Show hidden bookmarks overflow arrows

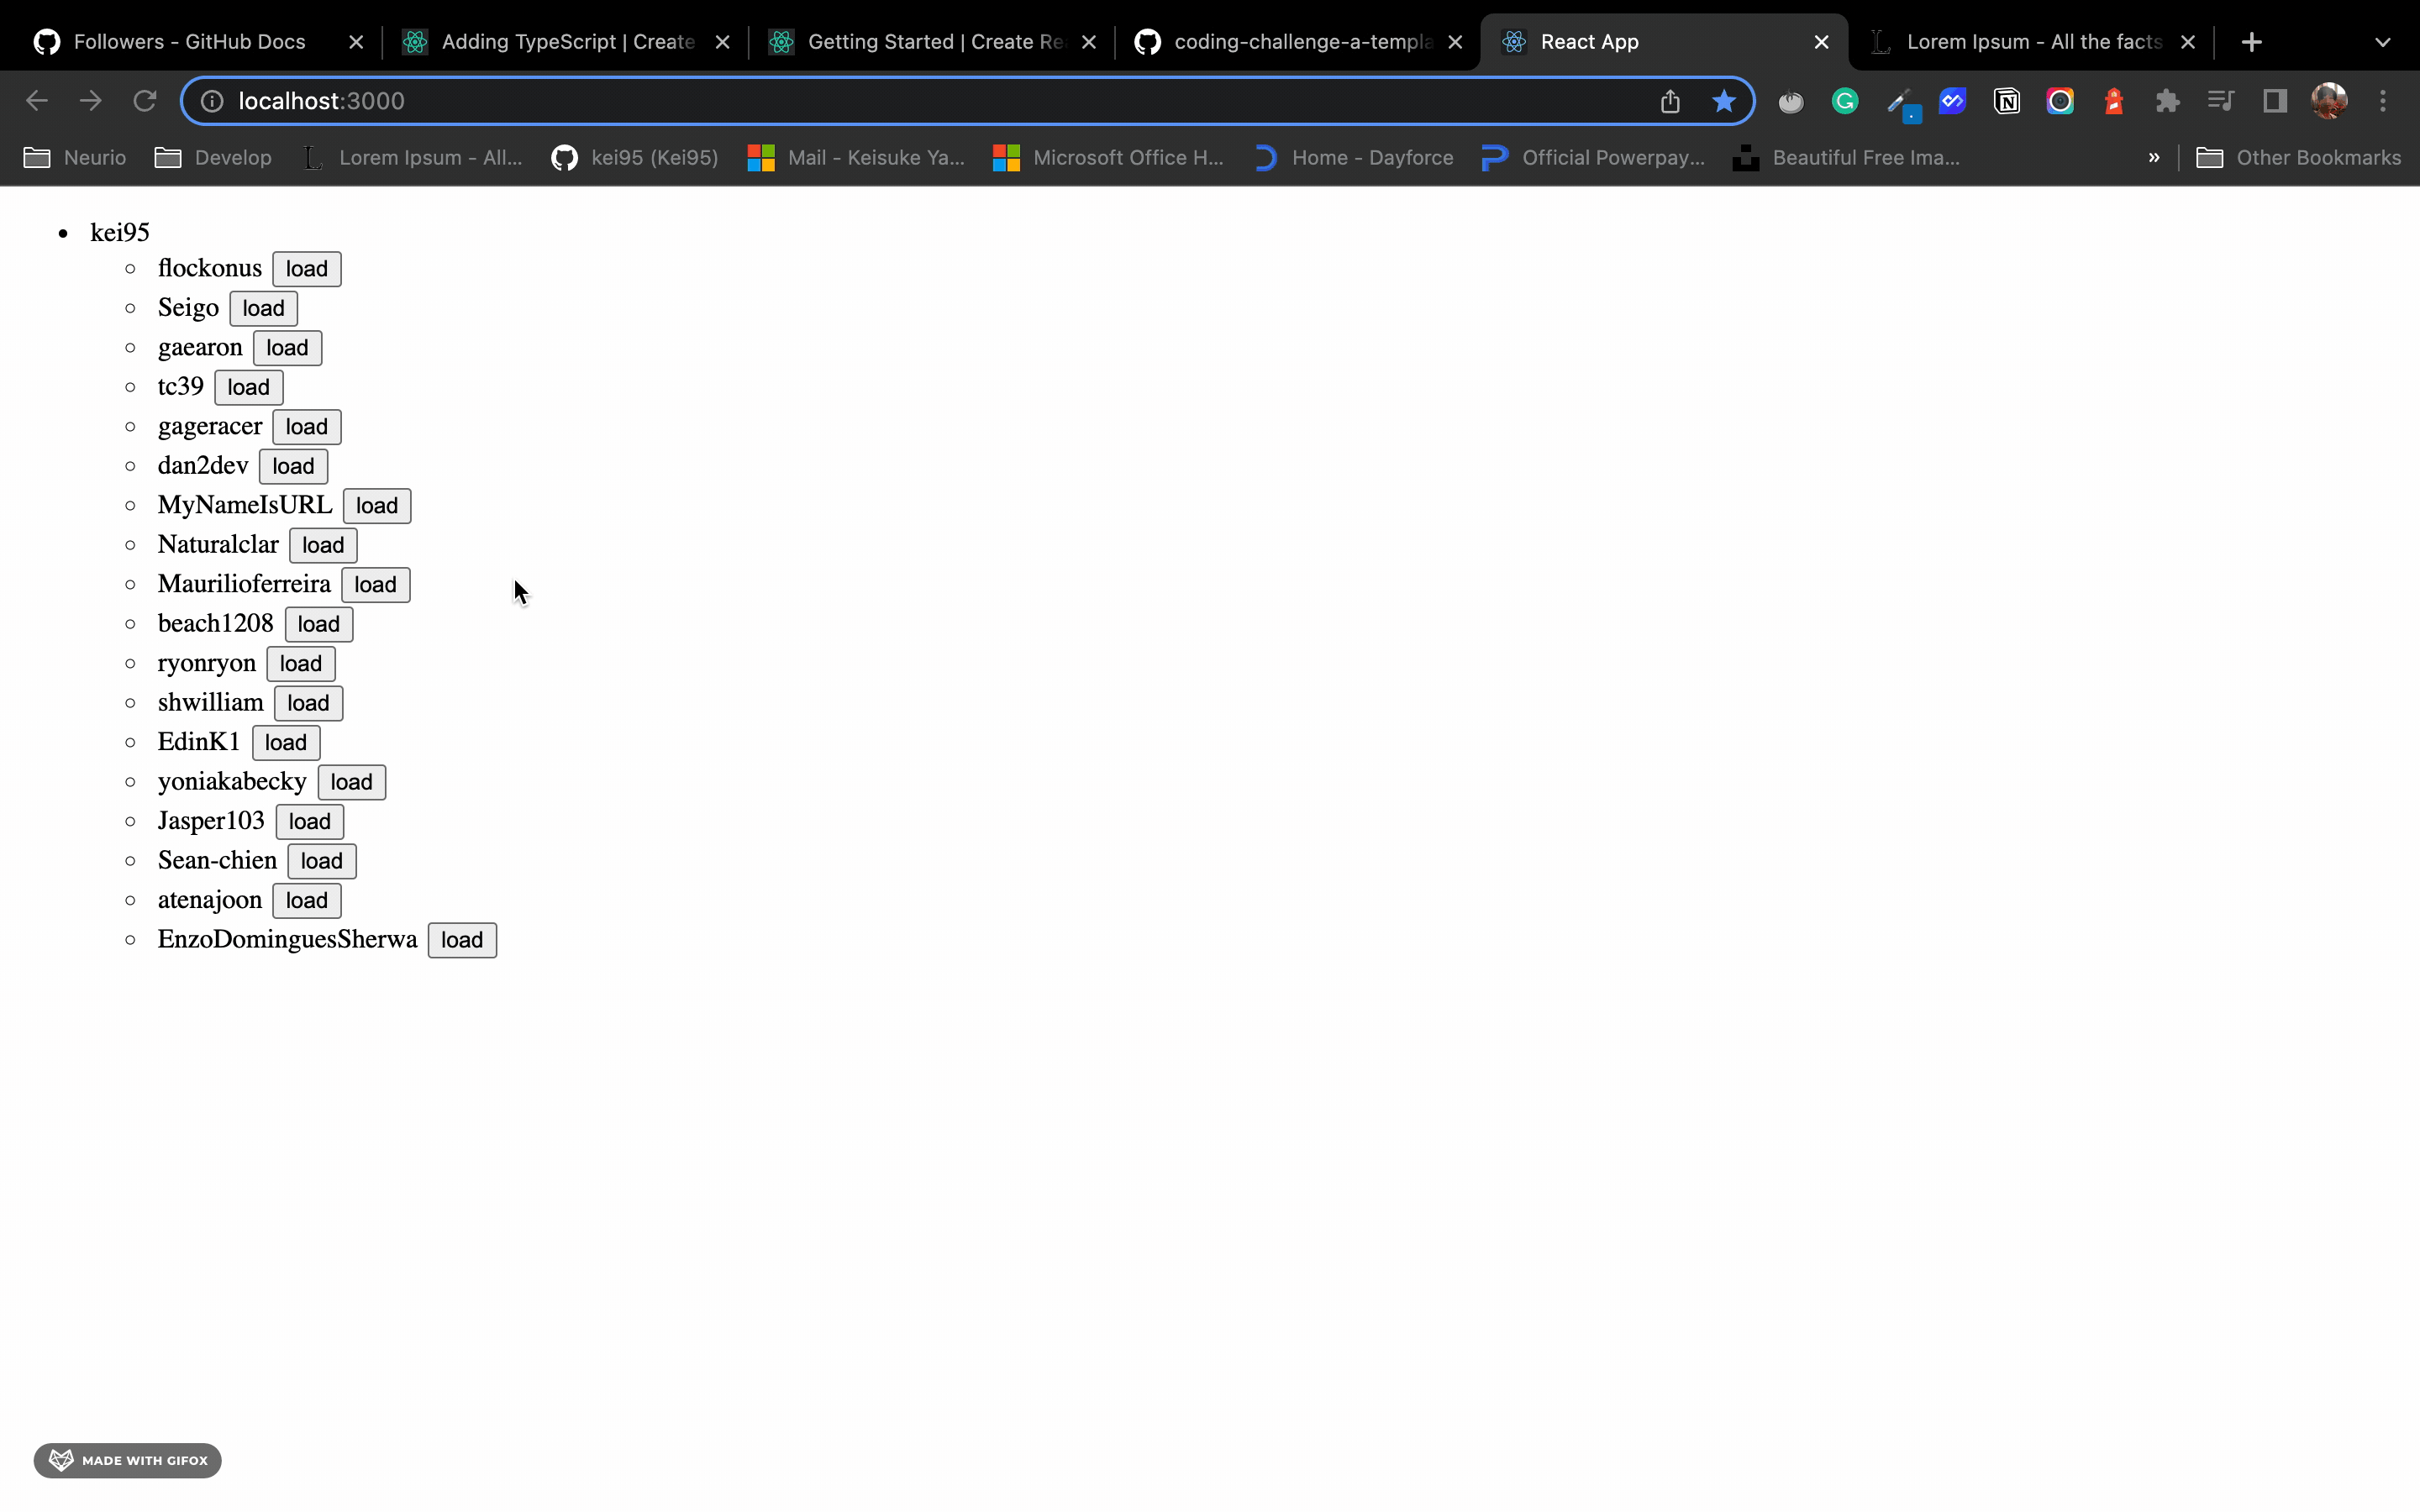point(2153,158)
